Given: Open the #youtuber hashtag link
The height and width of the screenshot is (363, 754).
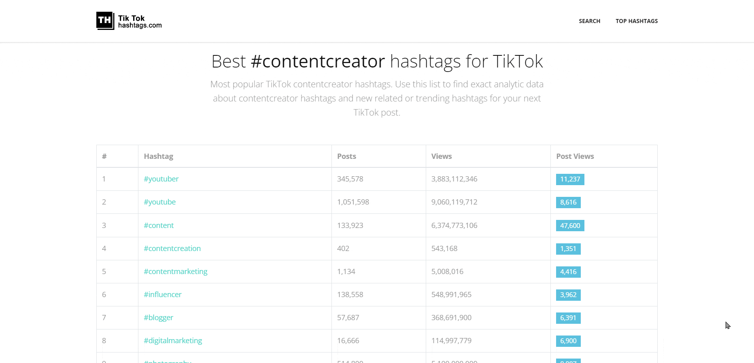Looking at the screenshot, I should click(161, 179).
